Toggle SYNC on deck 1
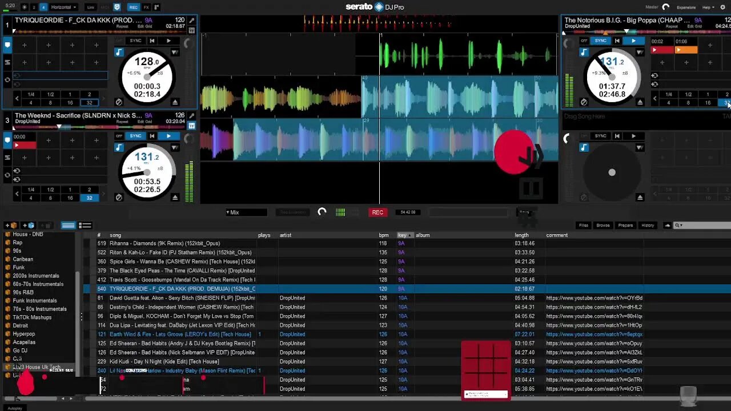The width and height of the screenshot is (731, 411). click(x=135, y=41)
